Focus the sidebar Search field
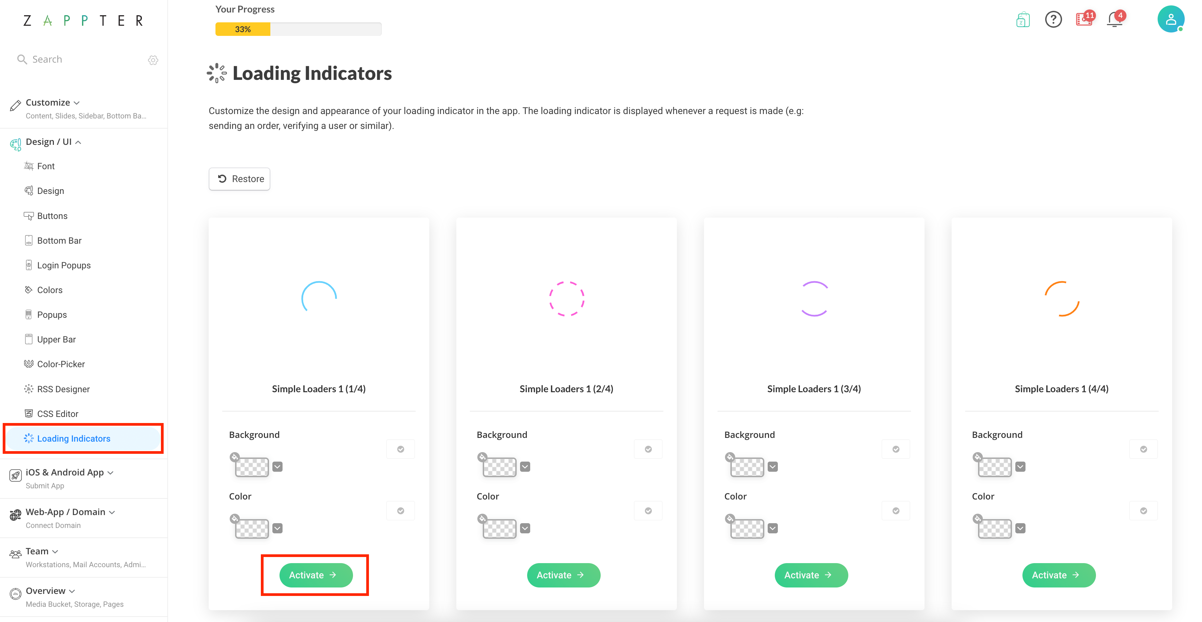 click(x=82, y=59)
